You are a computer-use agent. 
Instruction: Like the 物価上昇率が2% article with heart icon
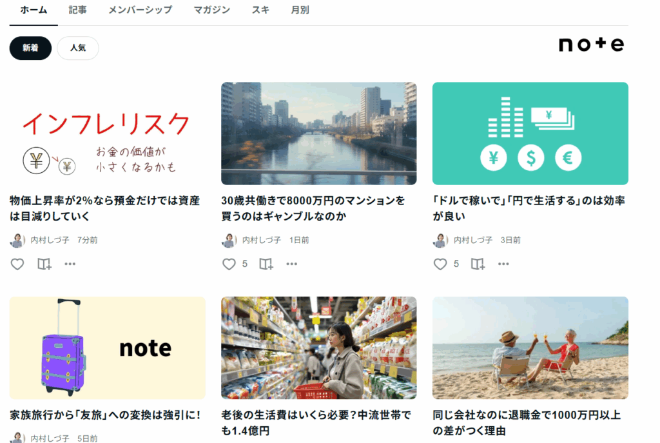17,264
